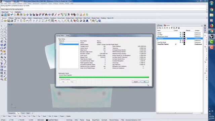This screenshot has height=121, width=215.
Task: Click the Delete layer X icon
Action: pos(162,28)
